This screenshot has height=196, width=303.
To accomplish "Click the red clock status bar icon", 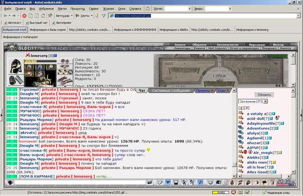I will (234, 192).
